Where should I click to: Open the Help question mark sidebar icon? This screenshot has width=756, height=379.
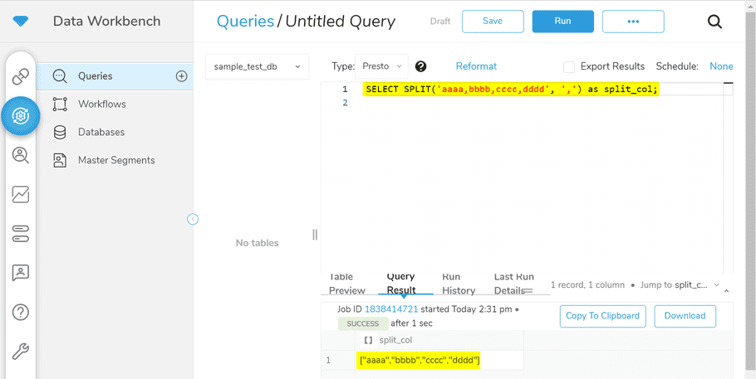coord(20,313)
